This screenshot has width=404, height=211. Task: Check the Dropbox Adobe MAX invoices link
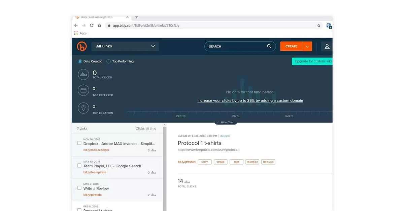coord(79,143)
